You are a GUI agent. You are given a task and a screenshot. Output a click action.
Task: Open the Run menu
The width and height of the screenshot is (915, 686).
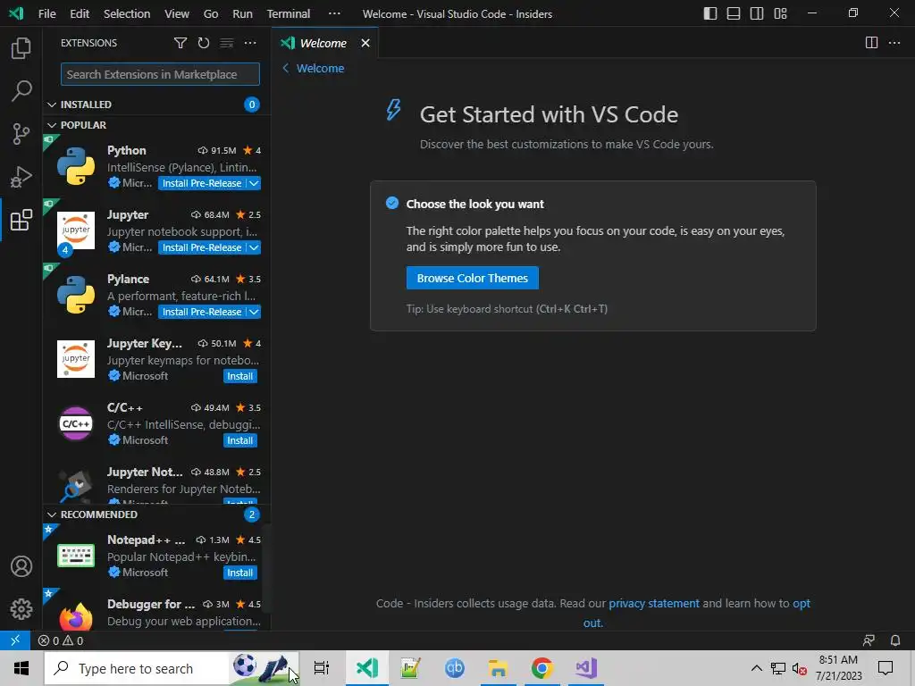(x=242, y=13)
